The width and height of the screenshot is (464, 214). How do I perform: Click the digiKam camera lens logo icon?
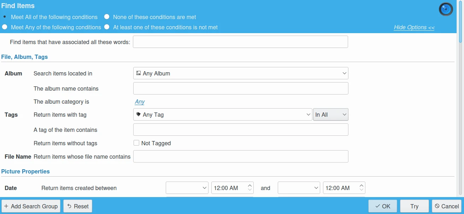click(x=446, y=9)
